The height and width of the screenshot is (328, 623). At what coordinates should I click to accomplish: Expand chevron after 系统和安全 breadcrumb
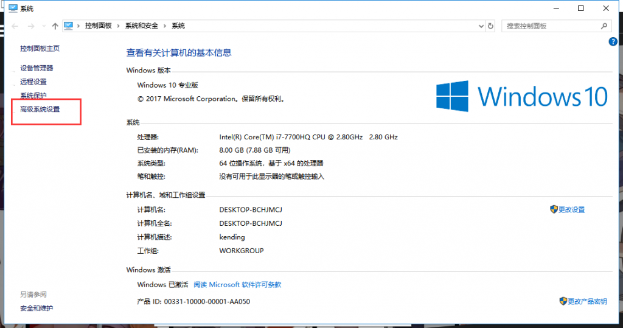pyautogui.click(x=164, y=26)
